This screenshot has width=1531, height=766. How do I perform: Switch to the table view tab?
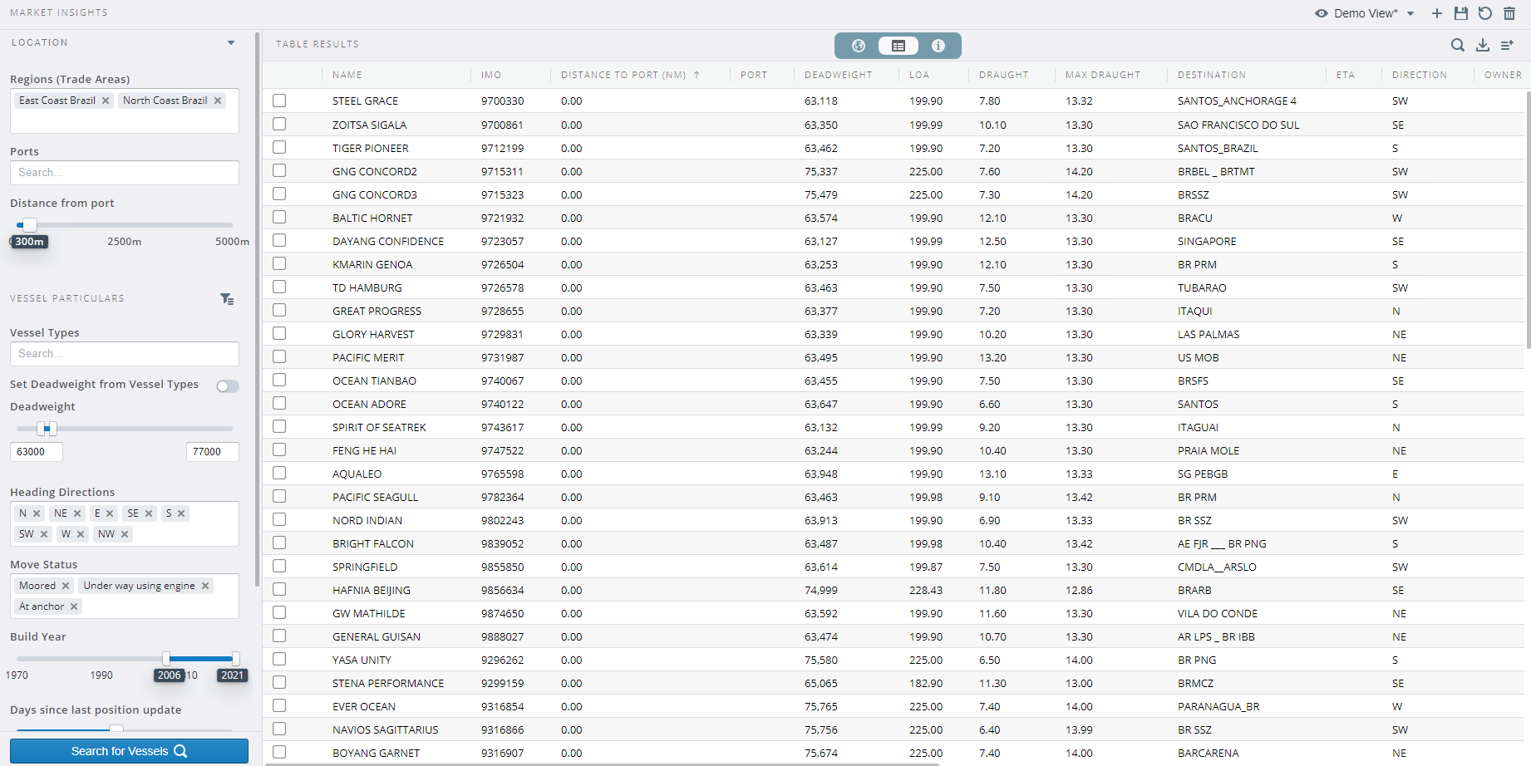tap(898, 46)
